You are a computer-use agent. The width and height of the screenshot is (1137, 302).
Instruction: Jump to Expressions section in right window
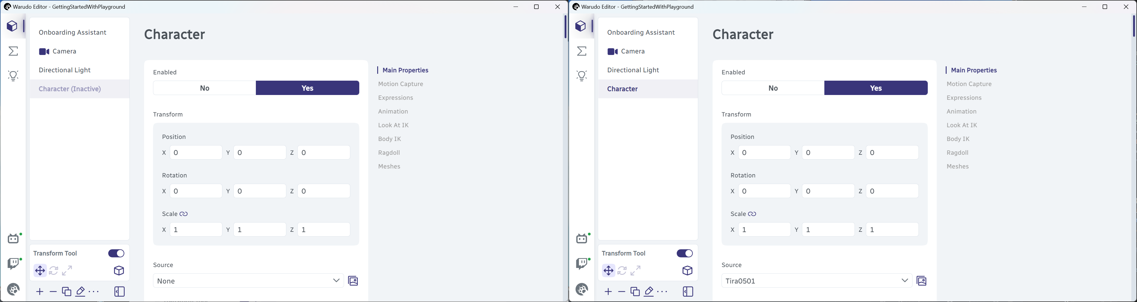pyautogui.click(x=964, y=98)
